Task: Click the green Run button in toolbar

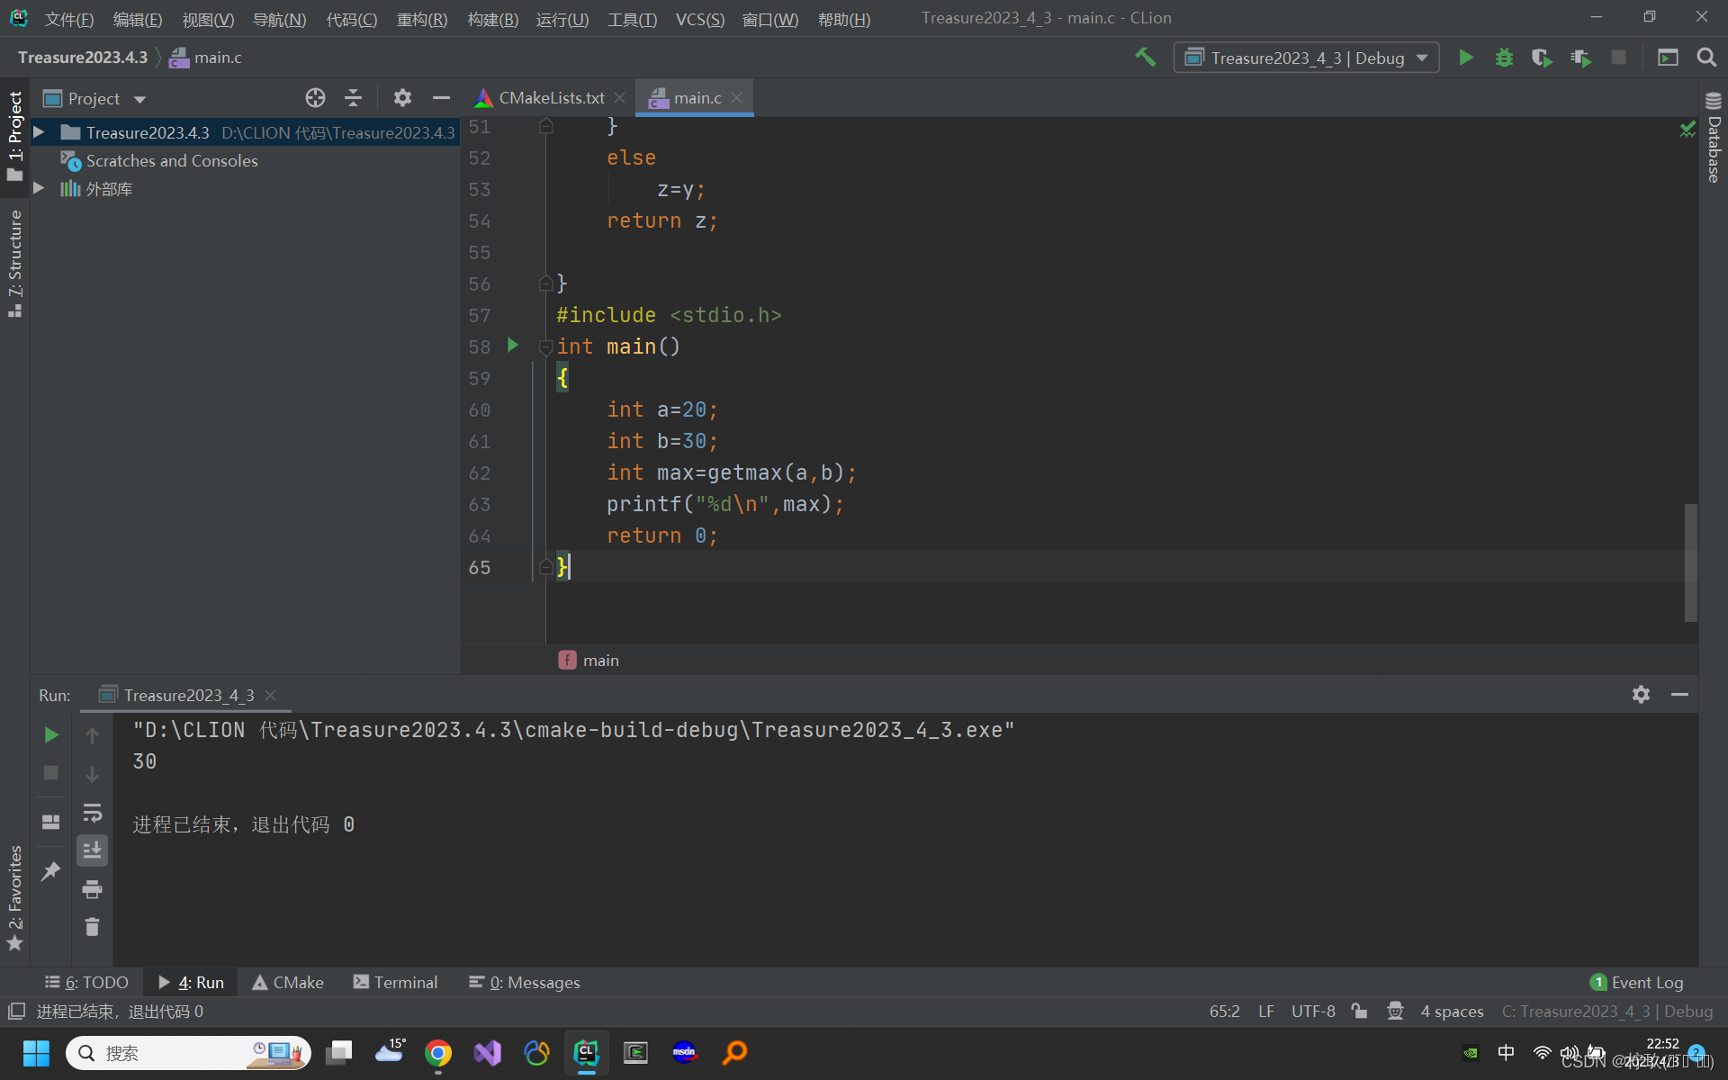Action: [x=1465, y=58]
